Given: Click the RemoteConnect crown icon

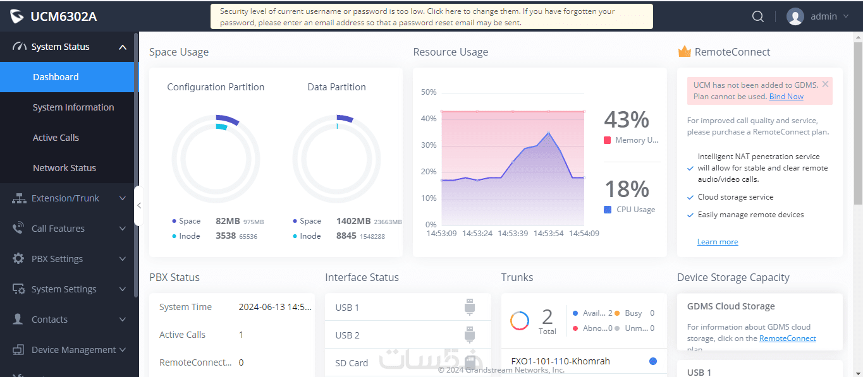Looking at the screenshot, I should tap(684, 52).
